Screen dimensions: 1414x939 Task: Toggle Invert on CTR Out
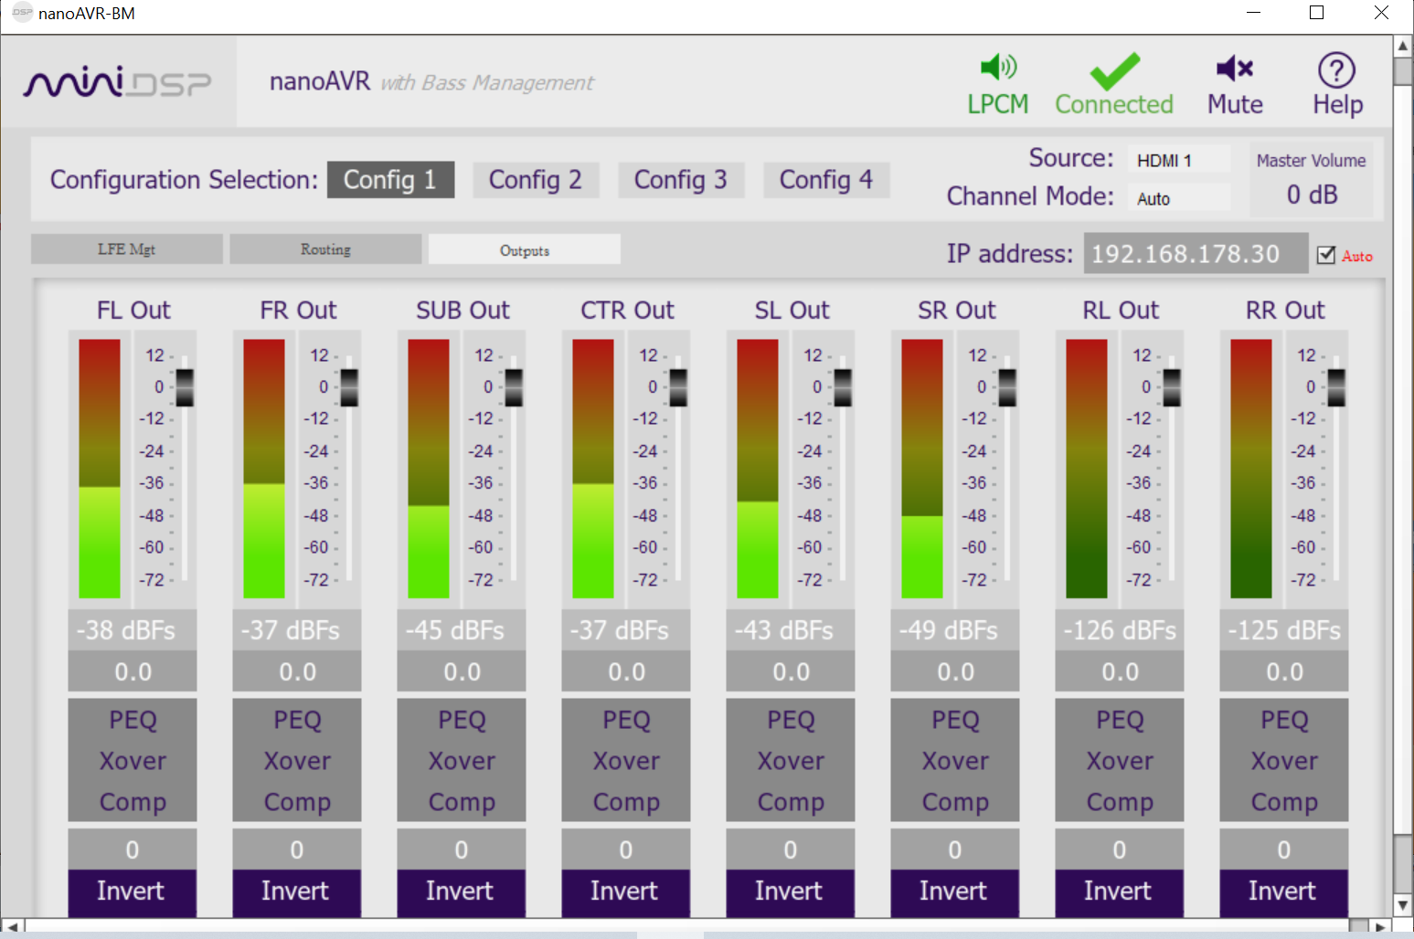click(625, 892)
